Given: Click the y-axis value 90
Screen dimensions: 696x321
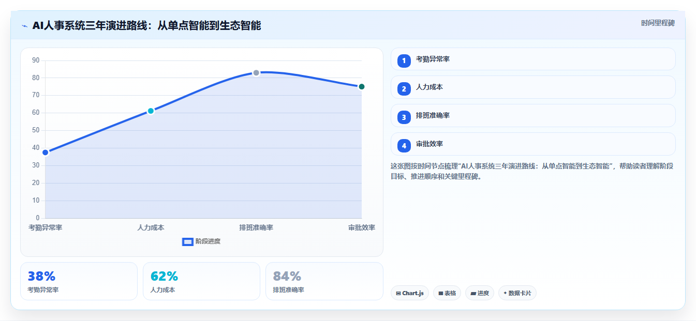Looking at the screenshot, I should pos(36,60).
